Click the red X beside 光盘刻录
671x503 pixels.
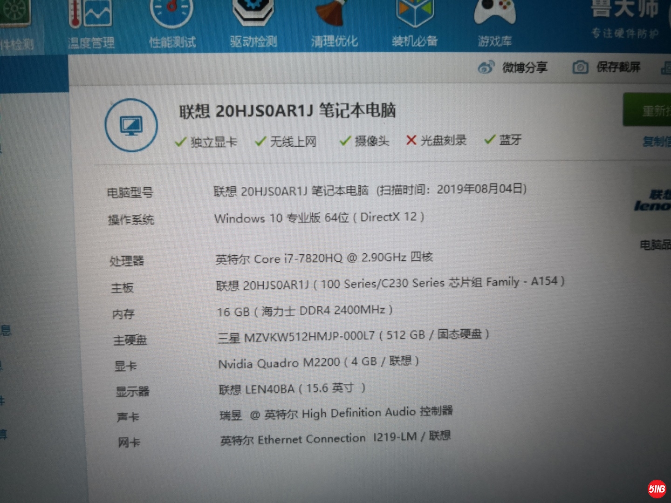[x=411, y=140]
